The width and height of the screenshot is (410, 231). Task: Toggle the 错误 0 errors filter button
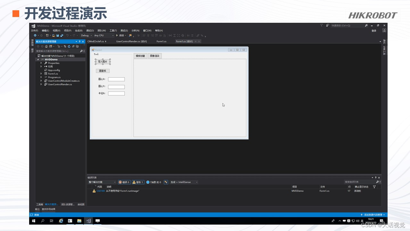[x=124, y=182]
